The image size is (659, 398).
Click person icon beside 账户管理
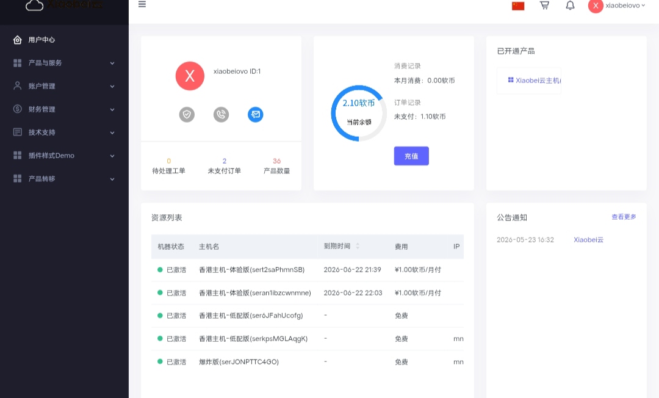click(17, 85)
